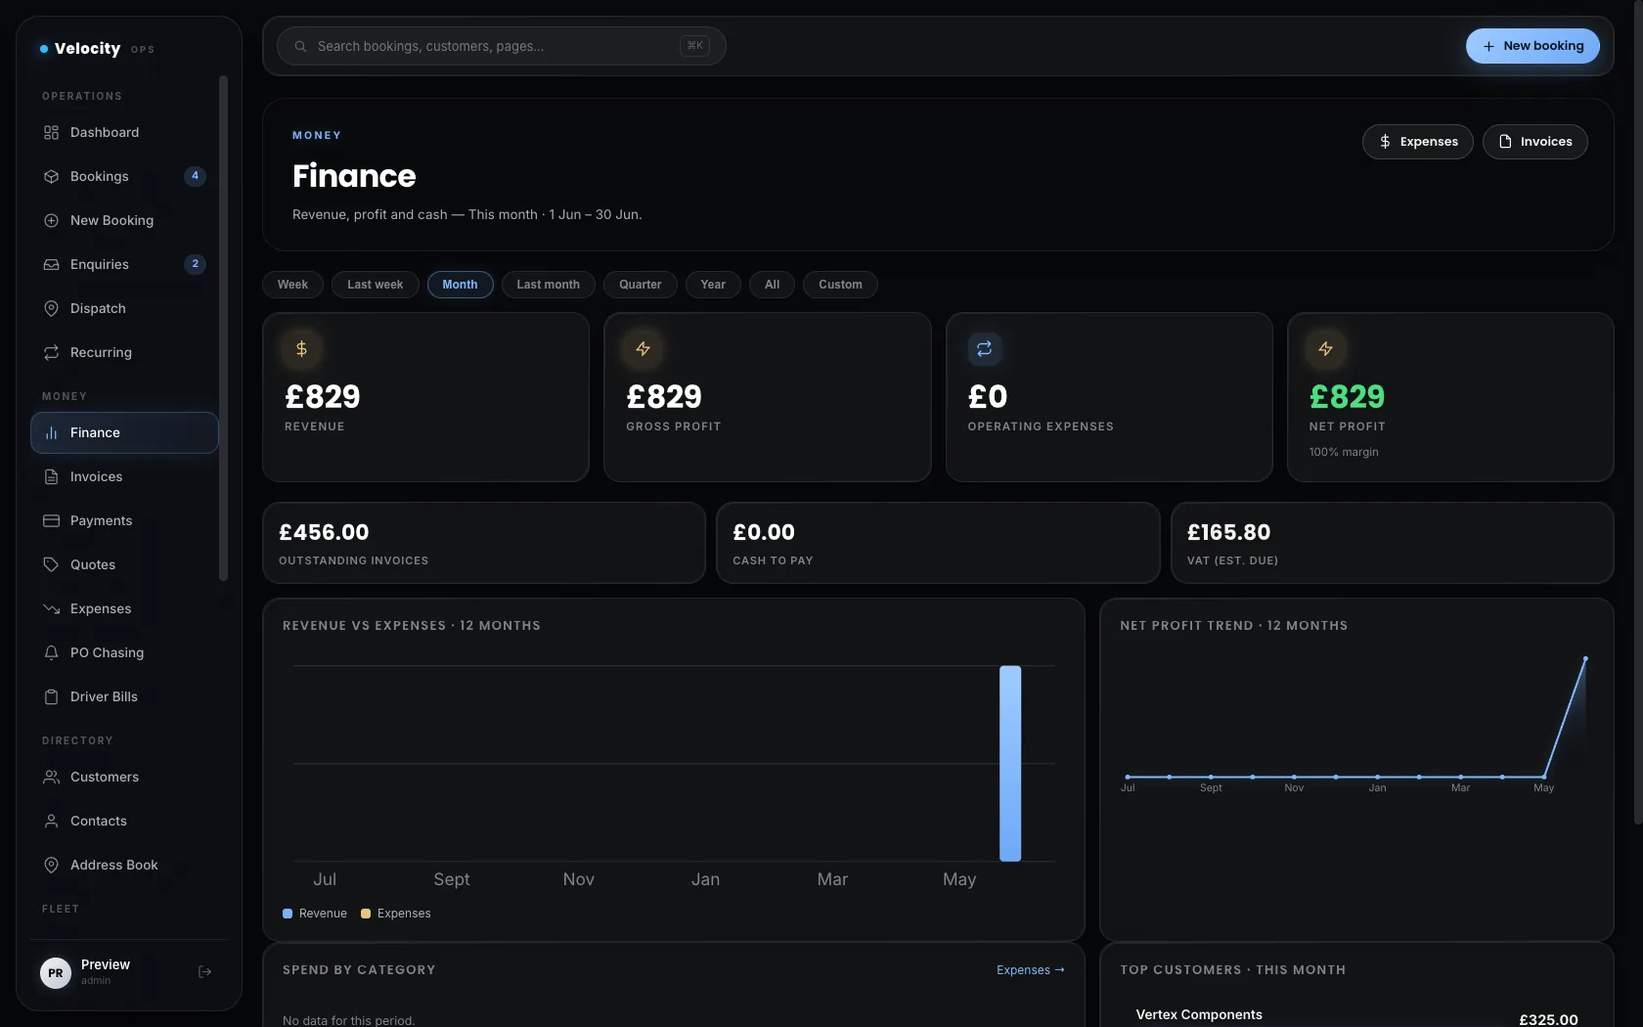
Task: Click the Enquiries inbox icon
Action: tap(51, 264)
